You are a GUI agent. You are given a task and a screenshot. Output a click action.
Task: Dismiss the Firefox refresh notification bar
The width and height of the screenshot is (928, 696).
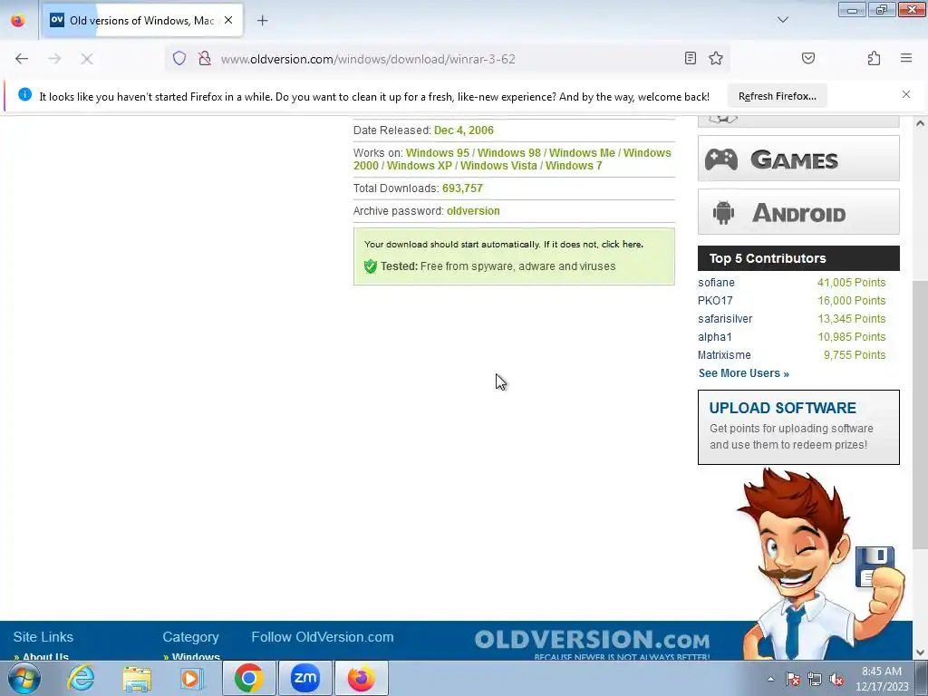pos(906,94)
